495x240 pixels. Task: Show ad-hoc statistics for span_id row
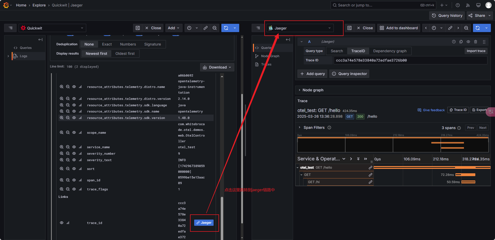[80, 180]
